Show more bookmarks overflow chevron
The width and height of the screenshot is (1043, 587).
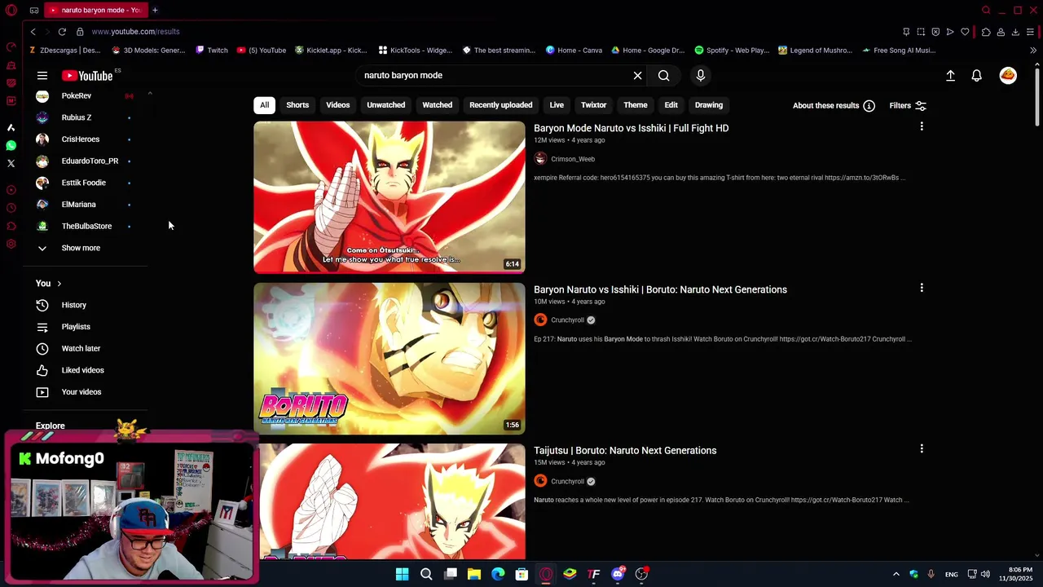coord(1033,51)
